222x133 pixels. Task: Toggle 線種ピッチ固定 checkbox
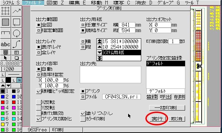[39, 91]
